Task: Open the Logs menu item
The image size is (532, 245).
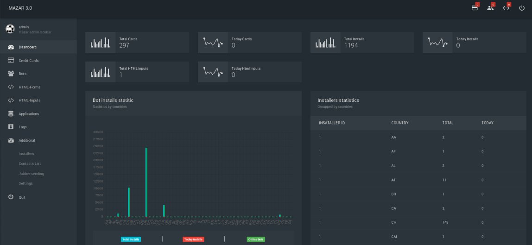Action: pos(23,127)
